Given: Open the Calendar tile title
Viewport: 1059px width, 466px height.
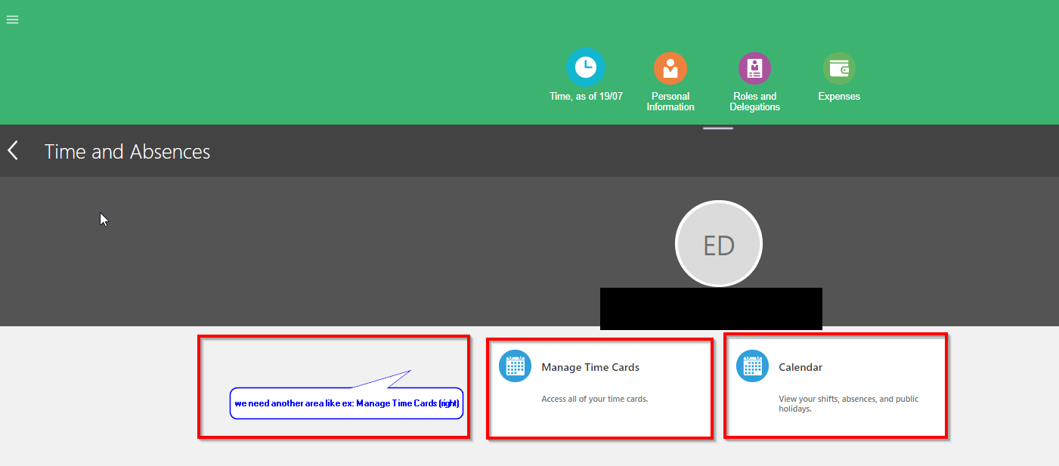Looking at the screenshot, I should [800, 368].
